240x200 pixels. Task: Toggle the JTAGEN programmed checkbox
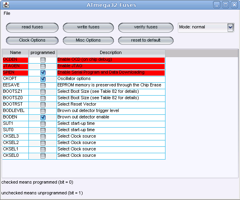[43, 66]
